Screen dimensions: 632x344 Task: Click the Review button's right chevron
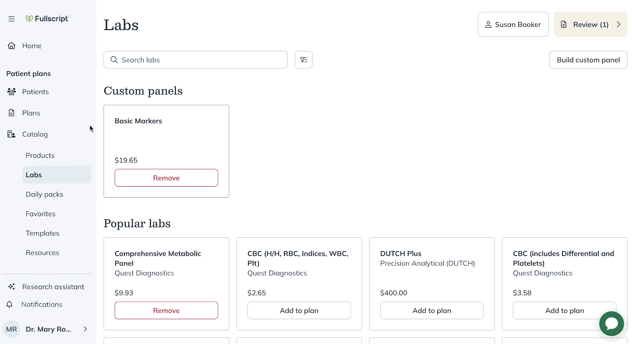[x=619, y=24]
